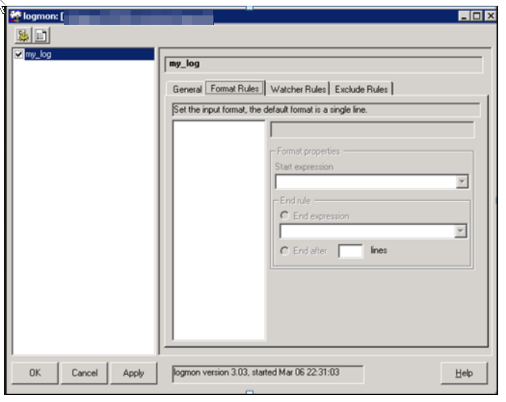Open the Start expression dropdown arrow
Screen dimensions: 506x402
tap(462, 182)
